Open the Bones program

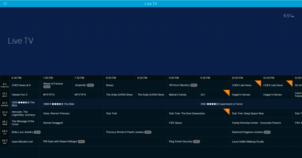pyautogui.click(x=135, y=85)
